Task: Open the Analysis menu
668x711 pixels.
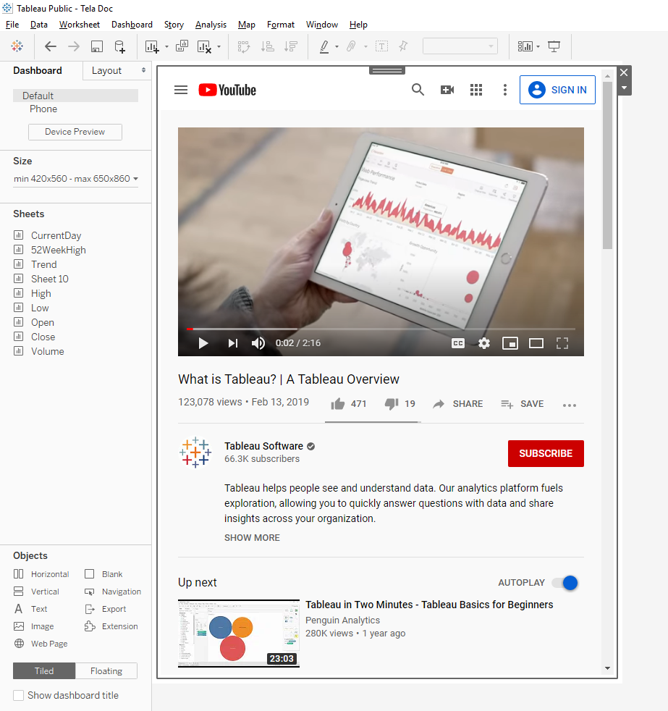Action: click(211, 25)
